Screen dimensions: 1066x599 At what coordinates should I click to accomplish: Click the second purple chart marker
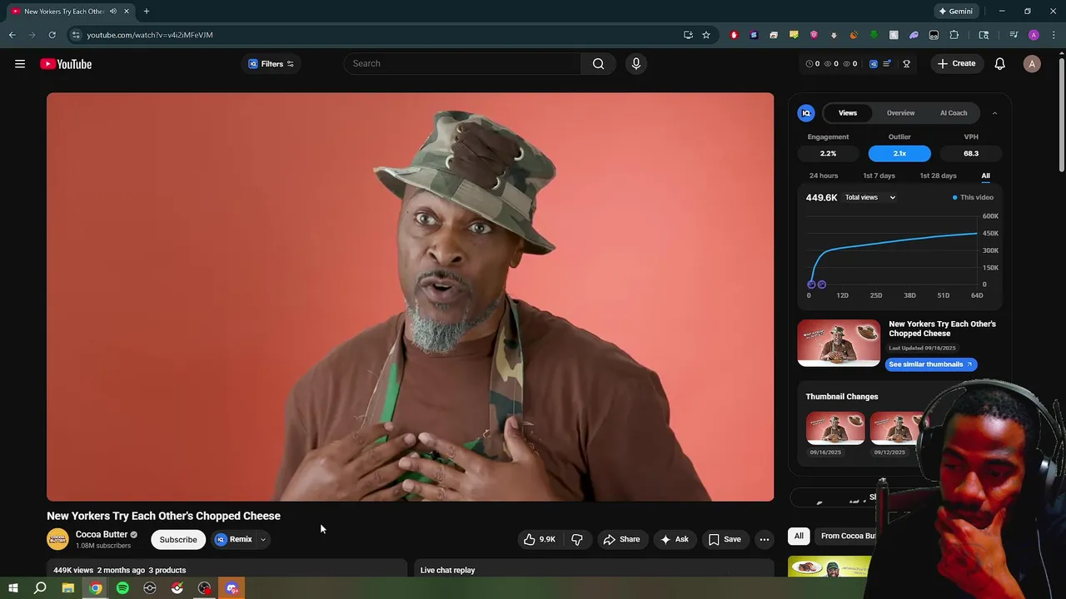pos(822,285)
